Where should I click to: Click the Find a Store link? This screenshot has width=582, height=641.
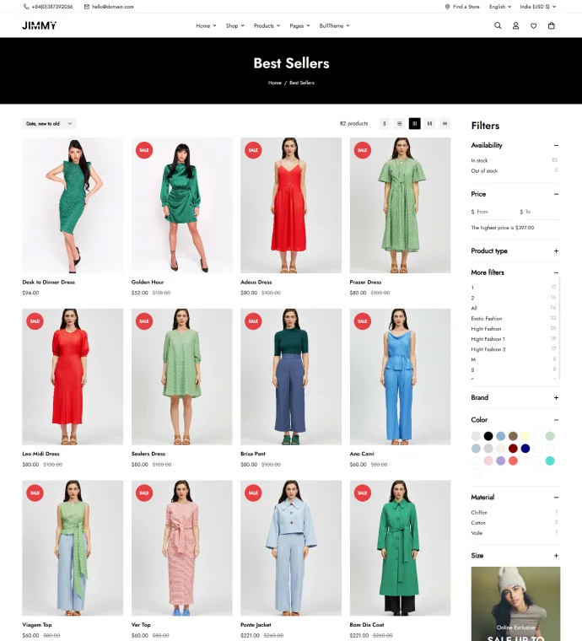[x=466, y=7]
